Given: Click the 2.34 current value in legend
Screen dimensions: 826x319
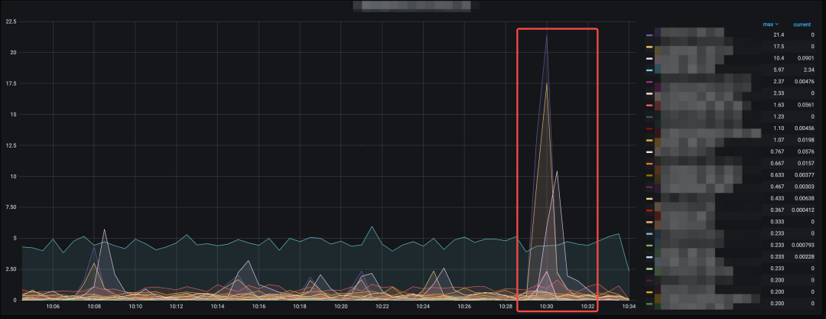Looking at the screenshot, I should click(808, 70).
